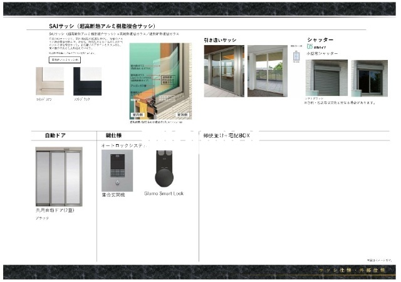The image size is (401, 282).
Task: Click the 引き違いサッシ heading
Action: point(220,39)
